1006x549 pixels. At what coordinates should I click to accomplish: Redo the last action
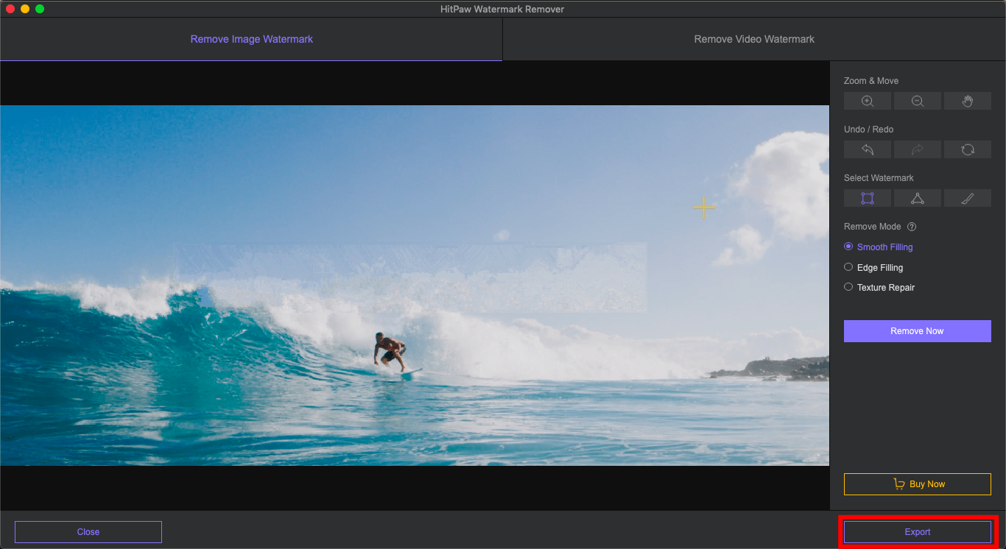pos(918,149)
